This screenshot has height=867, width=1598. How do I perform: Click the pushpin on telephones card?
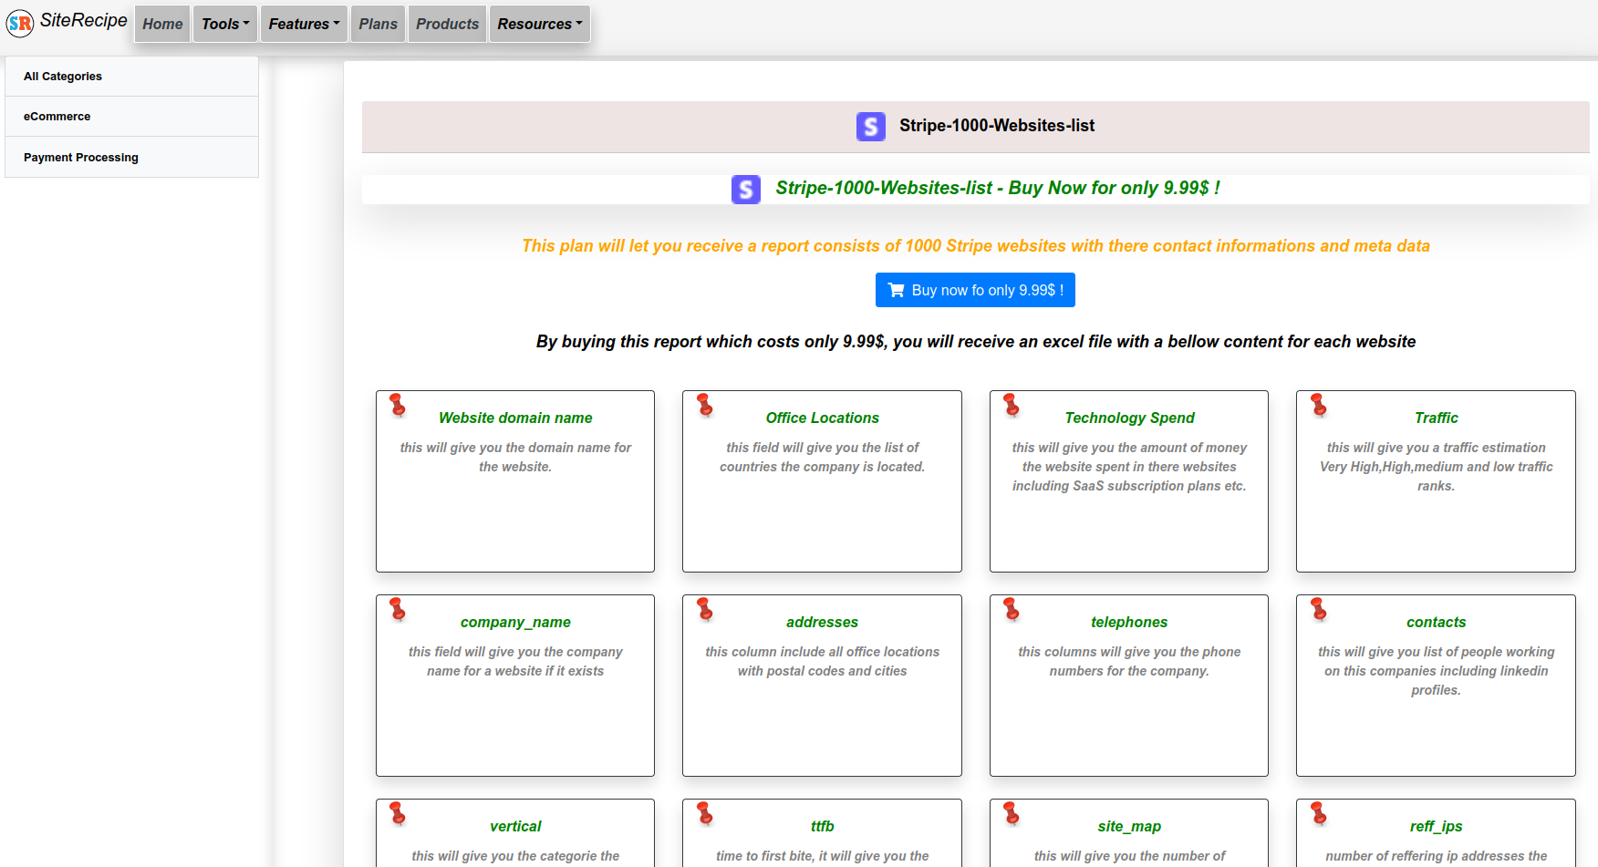click(x=1012, y=609)
